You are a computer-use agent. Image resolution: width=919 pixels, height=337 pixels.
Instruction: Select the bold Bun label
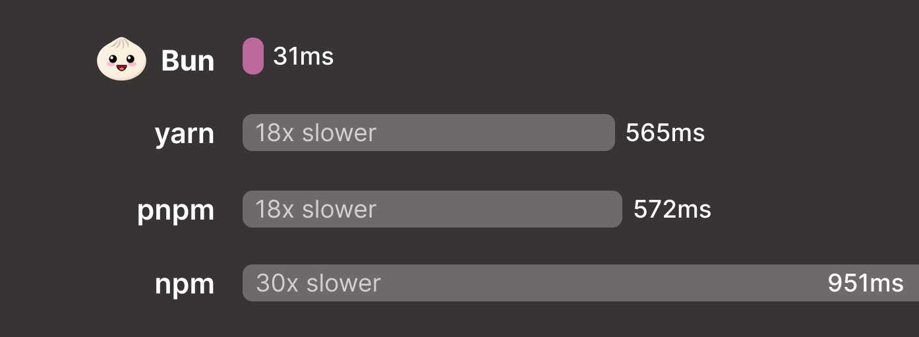point(188,61)
